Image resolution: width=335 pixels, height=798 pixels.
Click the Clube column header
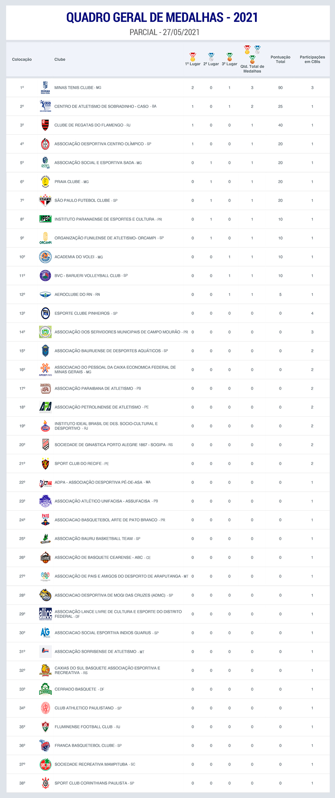(60, 60)
